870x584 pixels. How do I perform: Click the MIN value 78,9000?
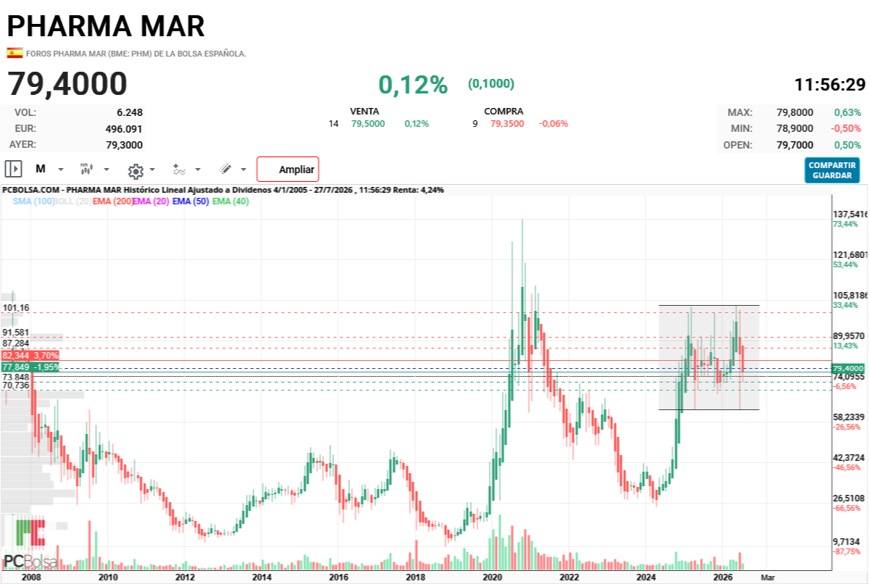(795, 128)
